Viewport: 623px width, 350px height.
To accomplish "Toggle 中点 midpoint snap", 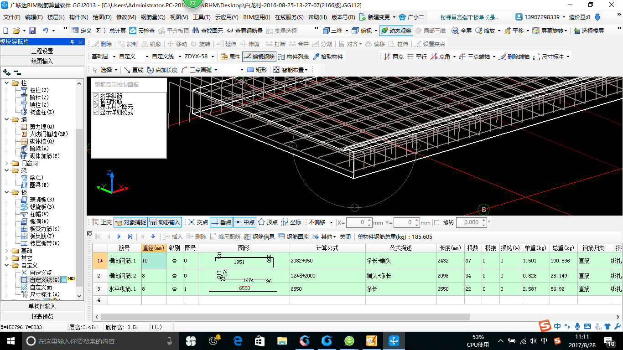I will tap(244, 222).
